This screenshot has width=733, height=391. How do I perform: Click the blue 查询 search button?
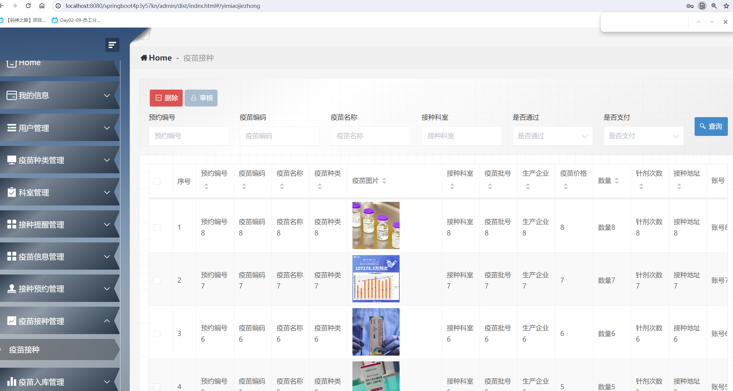pyautogui.click(x=711, y=126)
